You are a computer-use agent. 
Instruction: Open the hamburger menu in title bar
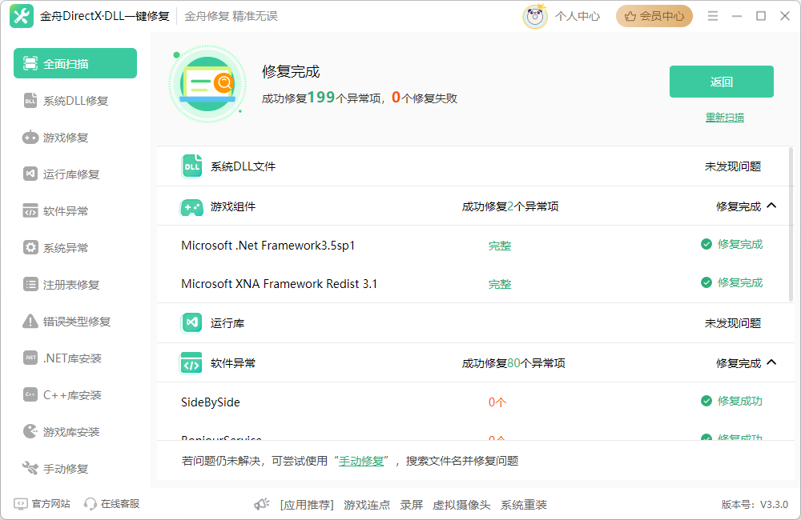(x=713, y=16)
